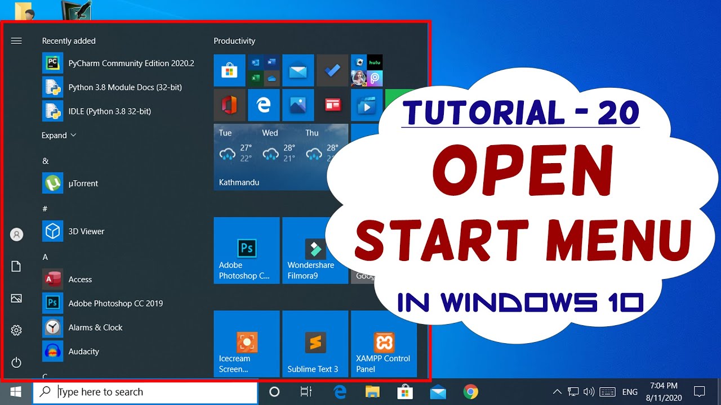Screen dimensions: 721x405
Task: Launch Adobe Photoshop CC tile
Action: point(247,250)
